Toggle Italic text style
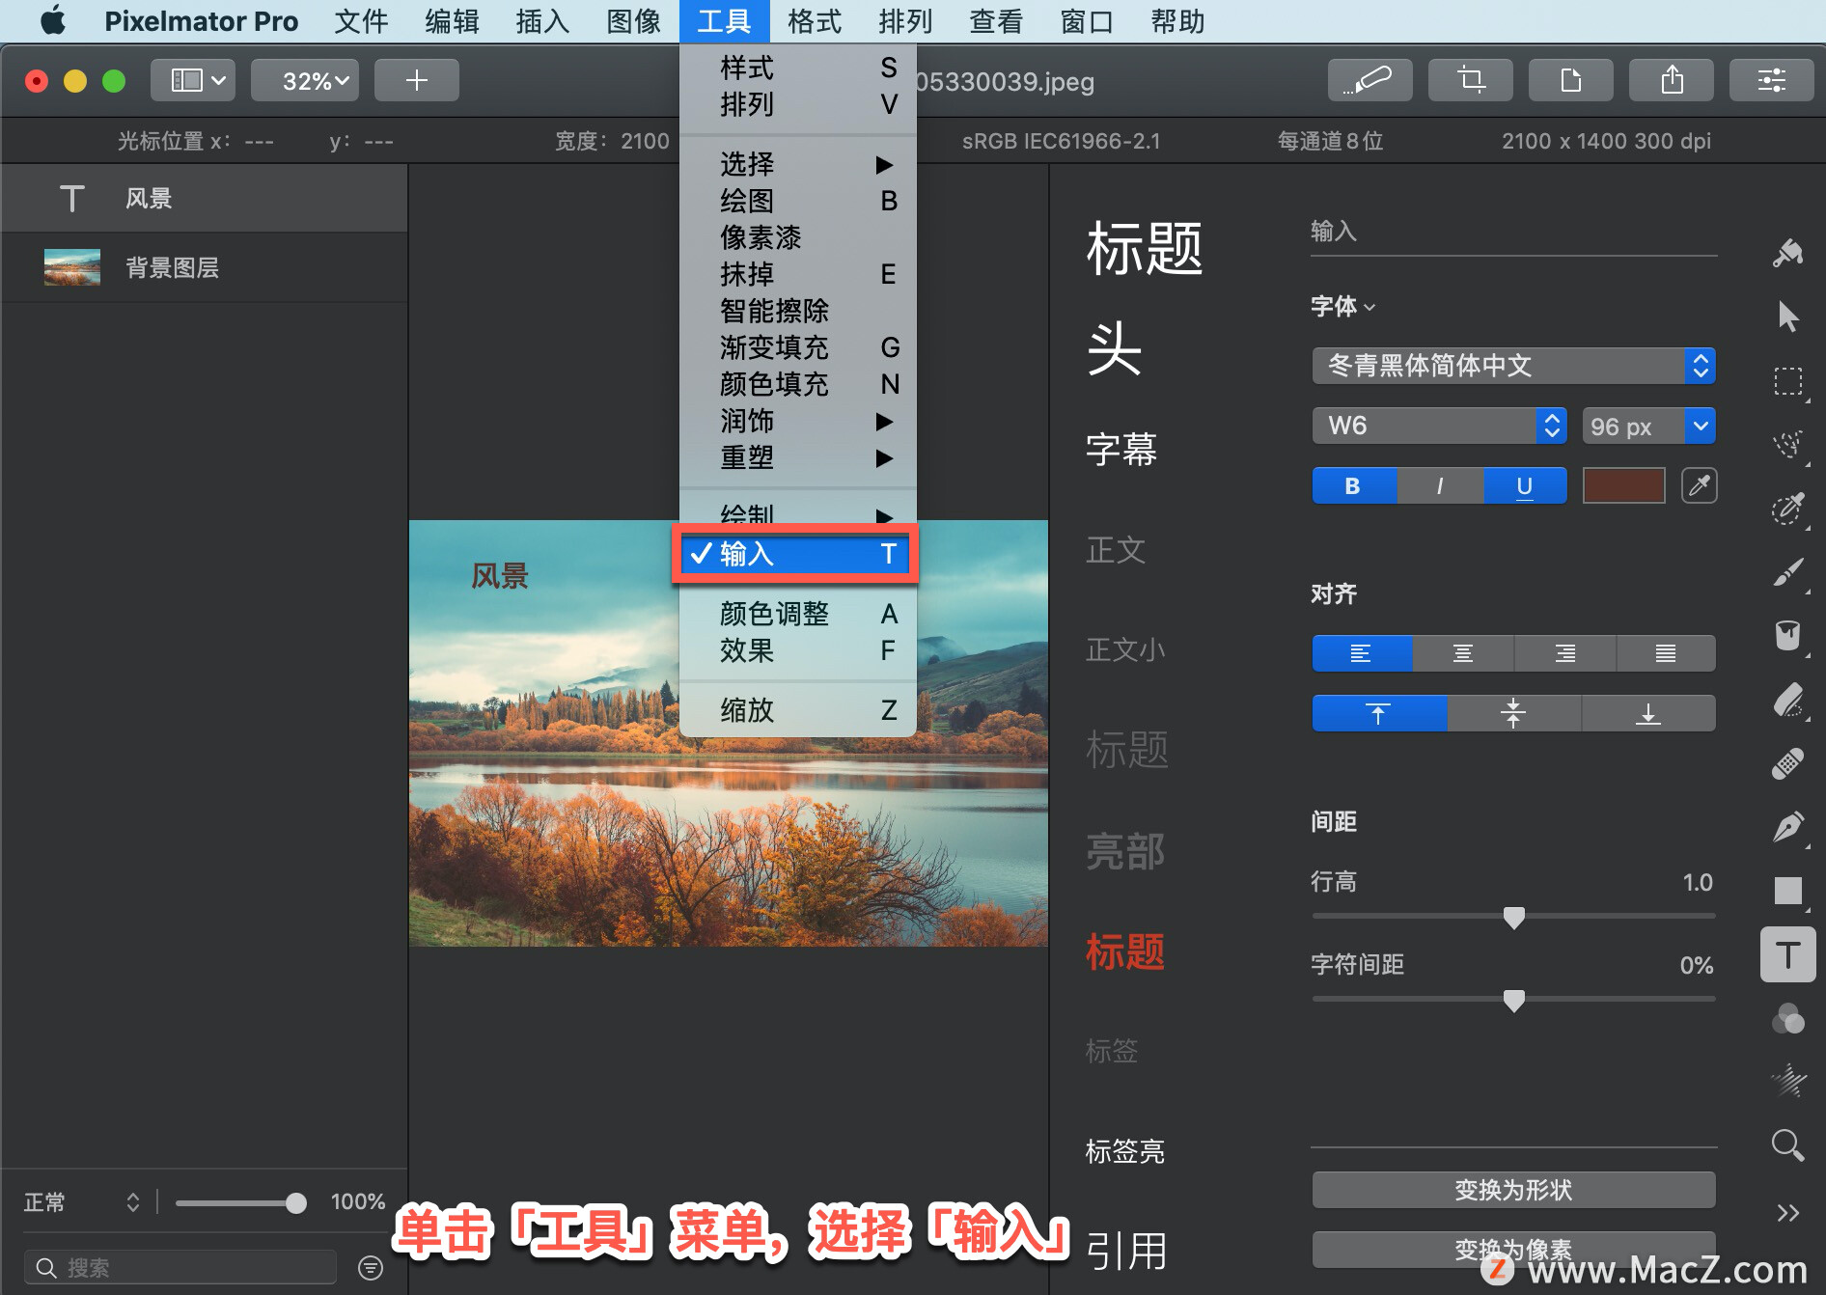 click(1439, 485)
